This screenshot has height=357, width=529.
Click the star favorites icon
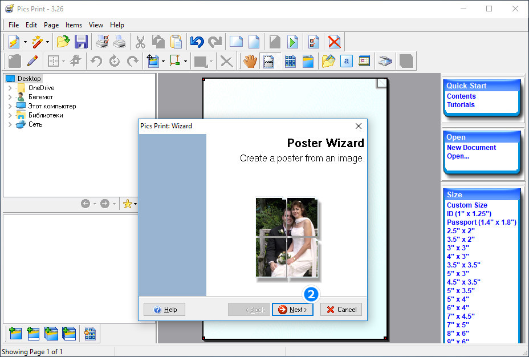tap(127, 204)
